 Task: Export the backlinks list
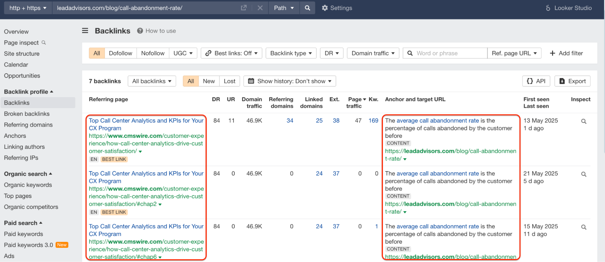[x=572, y=81]
